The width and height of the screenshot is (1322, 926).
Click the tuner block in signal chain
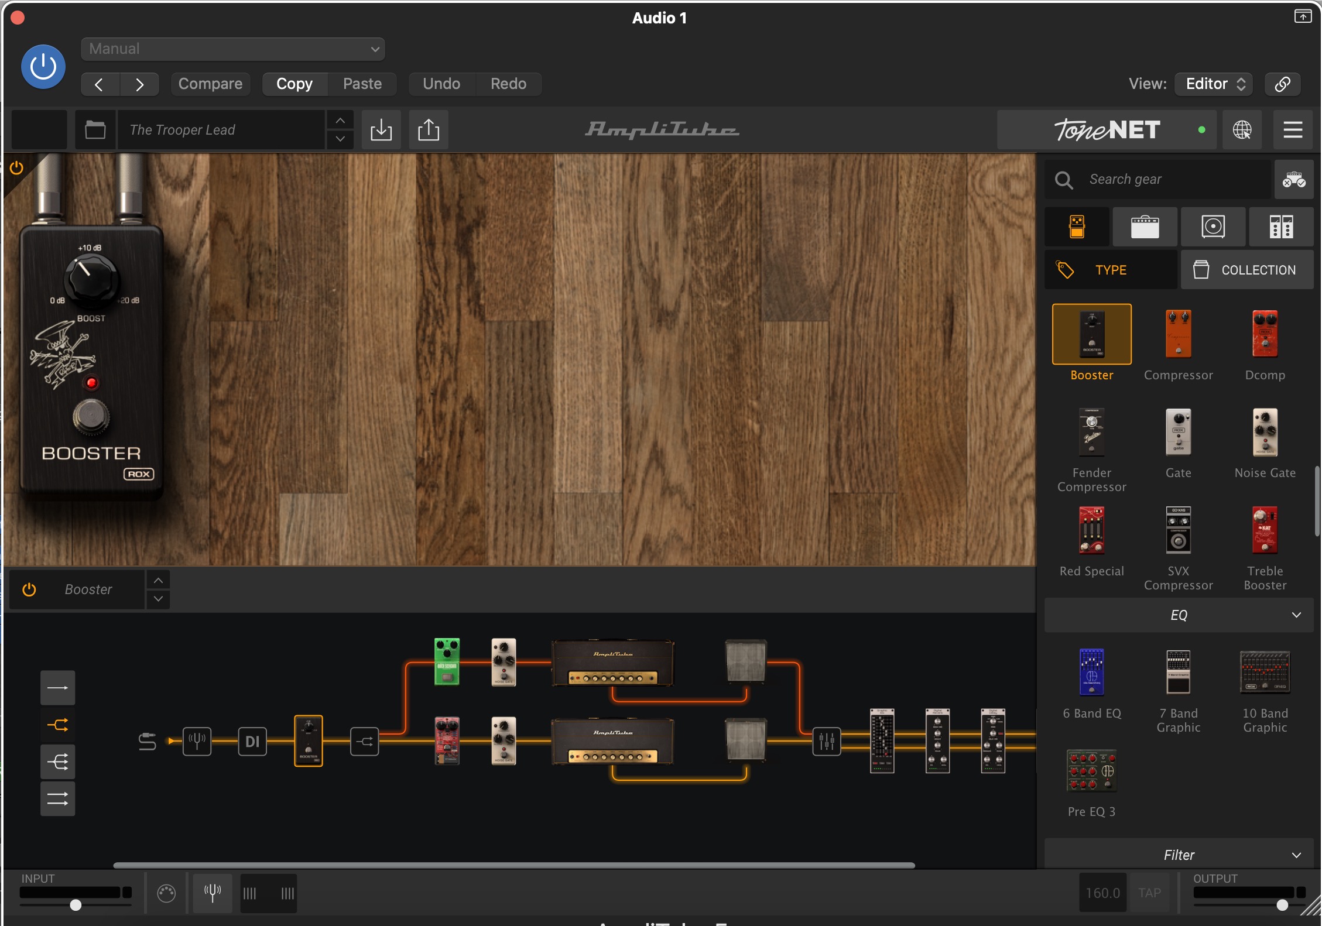click(197, 742)
